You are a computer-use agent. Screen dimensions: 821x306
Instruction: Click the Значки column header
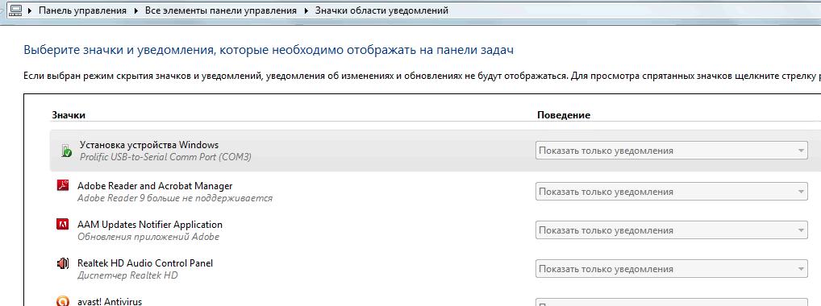[x=69, y=115]
